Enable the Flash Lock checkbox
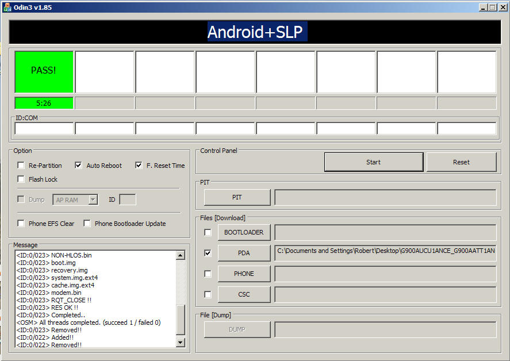 tap(21, 179)
